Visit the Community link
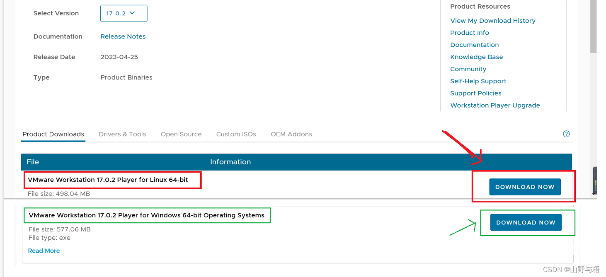 tap(468, 69)
